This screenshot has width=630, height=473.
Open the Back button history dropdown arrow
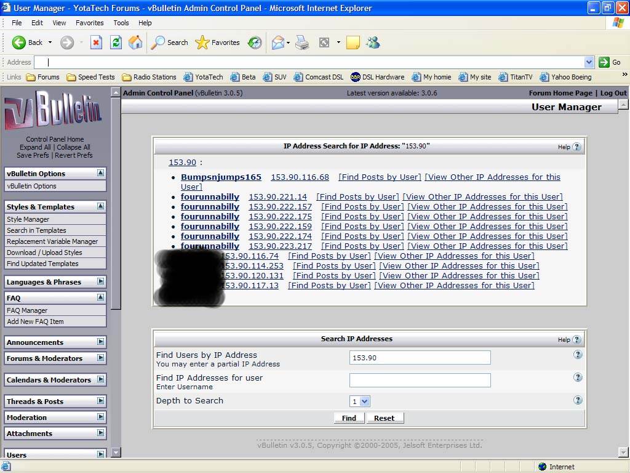click(x=50, y=42)
